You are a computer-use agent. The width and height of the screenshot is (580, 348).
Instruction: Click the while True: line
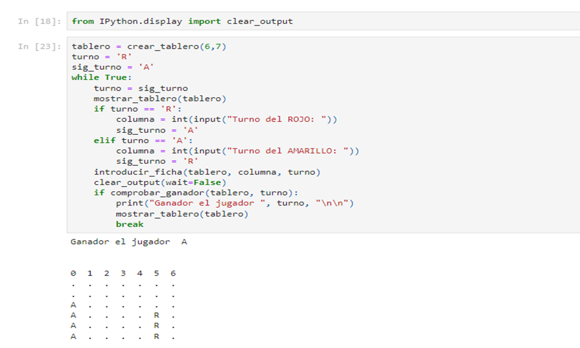pyautogui.click(x=102, y=77)
